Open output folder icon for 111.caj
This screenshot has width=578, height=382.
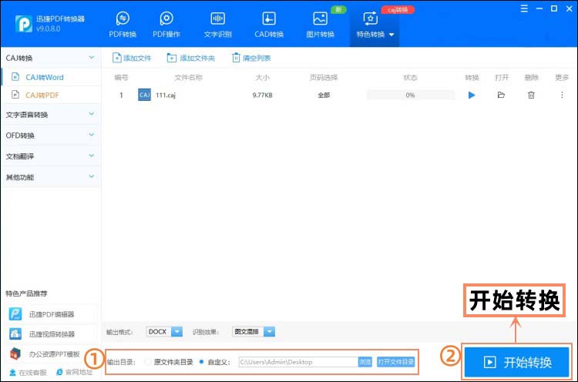501,95
